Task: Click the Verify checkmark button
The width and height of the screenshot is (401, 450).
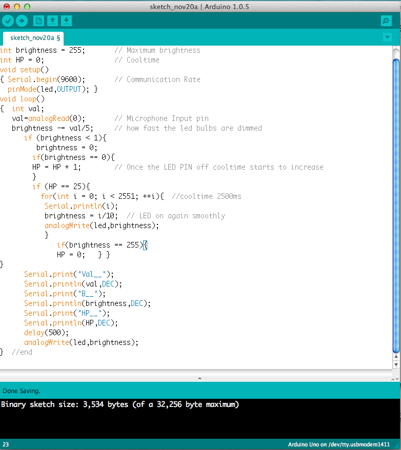Action: click(x=8, y=21)
